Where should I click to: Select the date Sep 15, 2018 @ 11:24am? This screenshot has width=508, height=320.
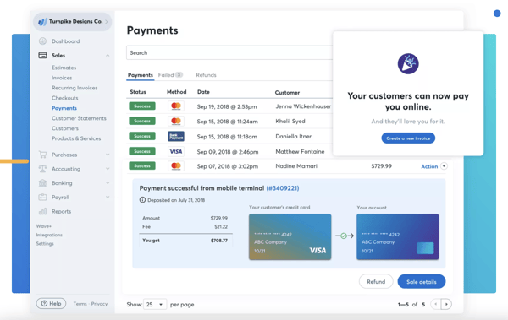[228, 122]
